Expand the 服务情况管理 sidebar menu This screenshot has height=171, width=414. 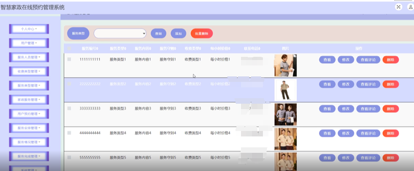(x=29, y=142)
